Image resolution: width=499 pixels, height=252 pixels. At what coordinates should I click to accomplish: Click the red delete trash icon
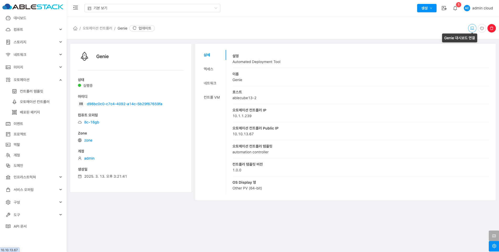tap(491, 28)
